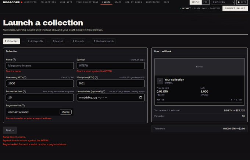
Task: Click the 'Name: Give it a name.' error
Action: pyautogui.click(x=14, y=137)
